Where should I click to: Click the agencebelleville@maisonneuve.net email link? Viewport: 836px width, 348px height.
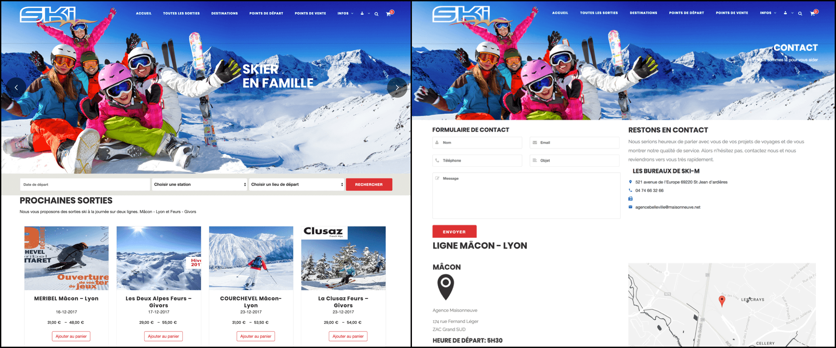[667, 207]
